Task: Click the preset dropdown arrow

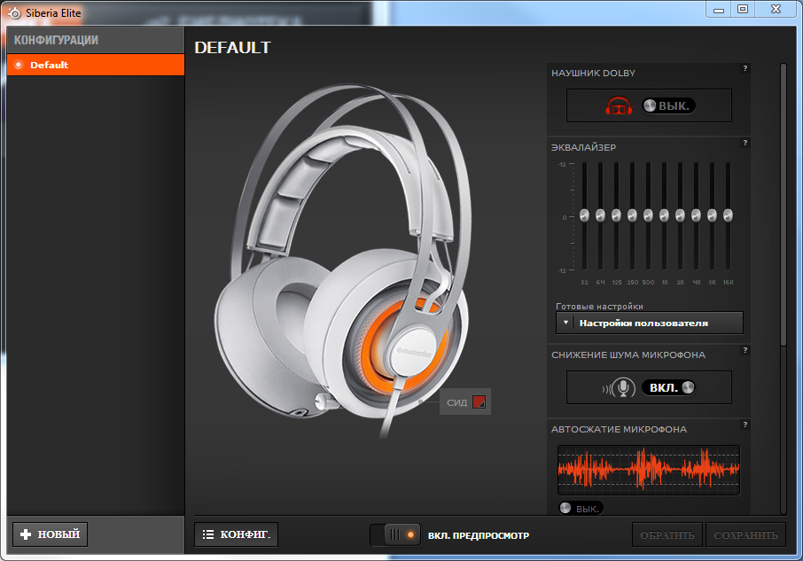Action: click(565, 323)
